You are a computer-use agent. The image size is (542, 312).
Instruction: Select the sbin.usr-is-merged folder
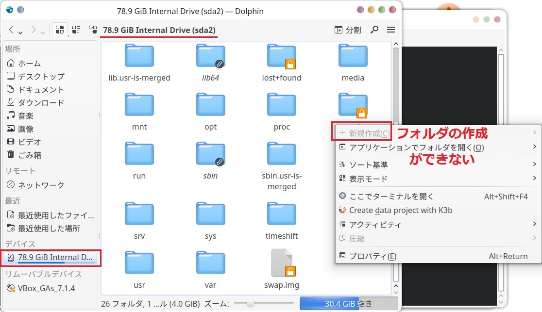pos(282,166)
